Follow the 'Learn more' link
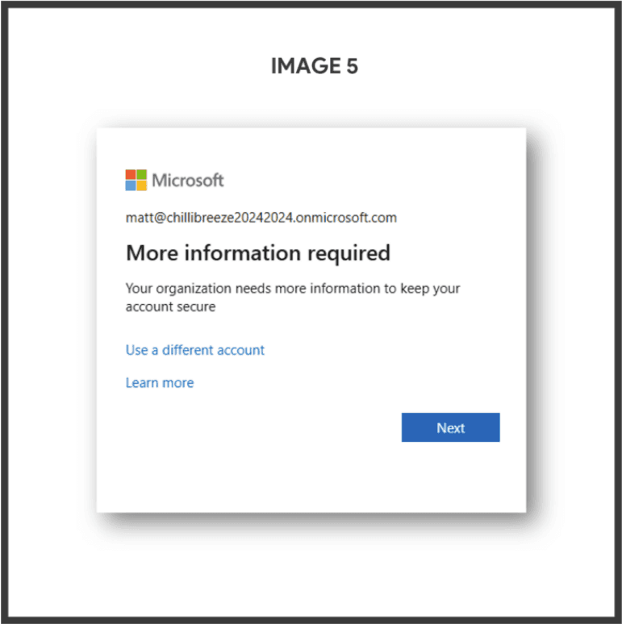 click(x=160, y=383)
